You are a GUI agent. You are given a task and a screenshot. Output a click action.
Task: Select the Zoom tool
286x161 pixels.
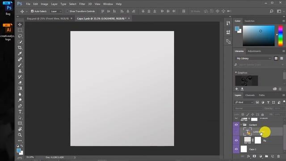(x=20, y=135)
